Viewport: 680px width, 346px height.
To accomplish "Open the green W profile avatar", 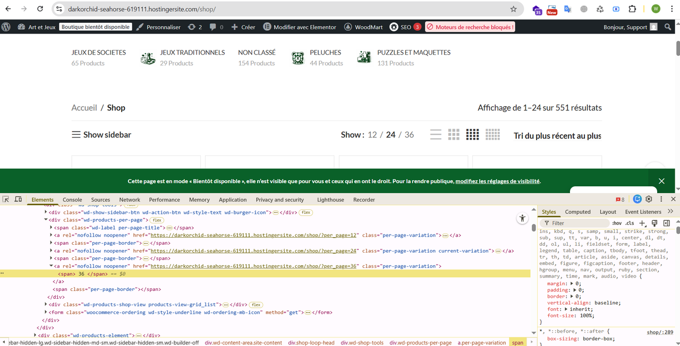I will [656, 9].
